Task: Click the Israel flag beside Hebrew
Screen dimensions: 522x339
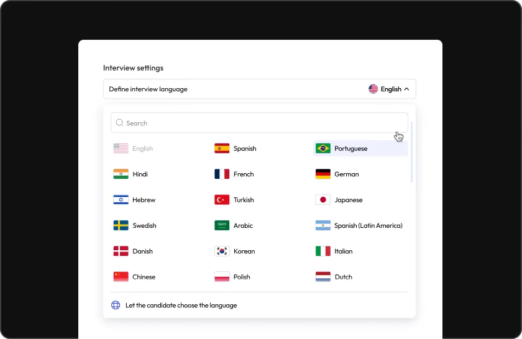Action: [x=121, y=199]
